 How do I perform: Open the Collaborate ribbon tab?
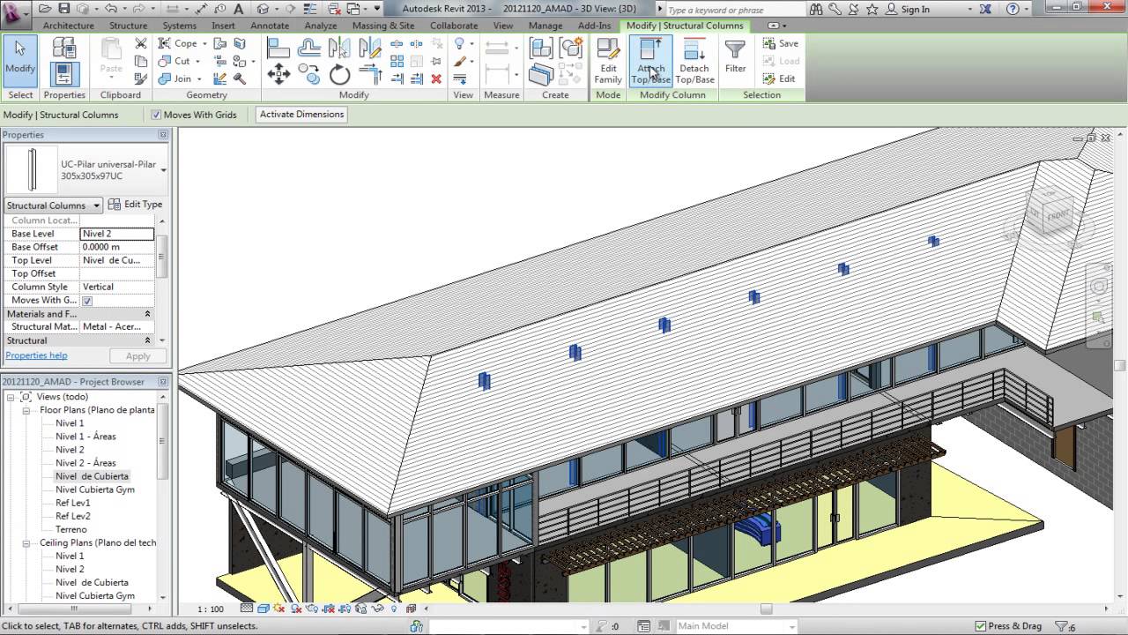click(454, 26)
